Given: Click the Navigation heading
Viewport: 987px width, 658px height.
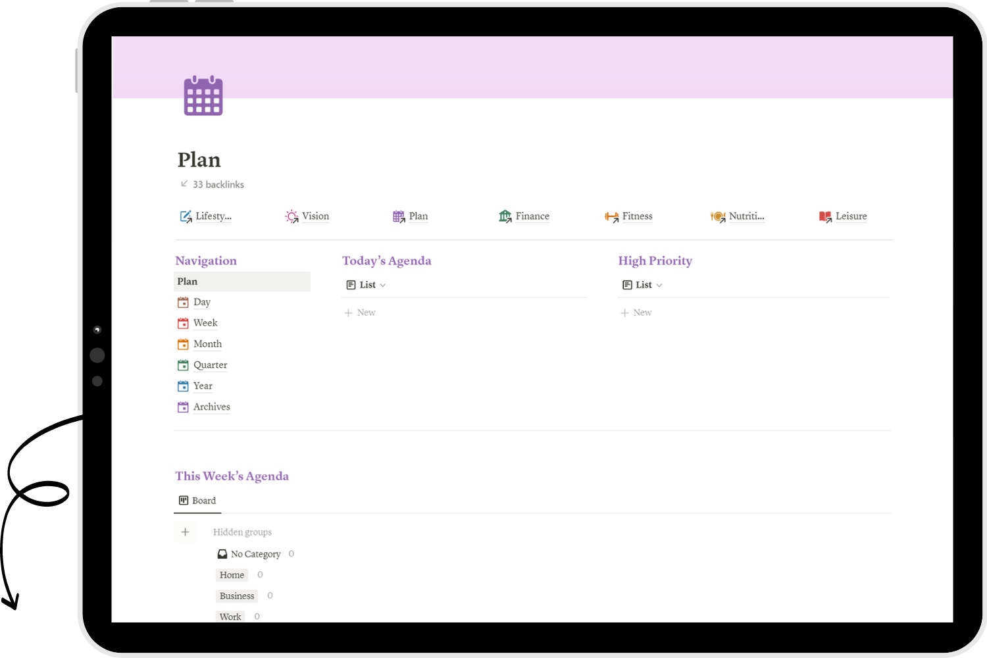Looking at the screenshot, I should 206,261.
